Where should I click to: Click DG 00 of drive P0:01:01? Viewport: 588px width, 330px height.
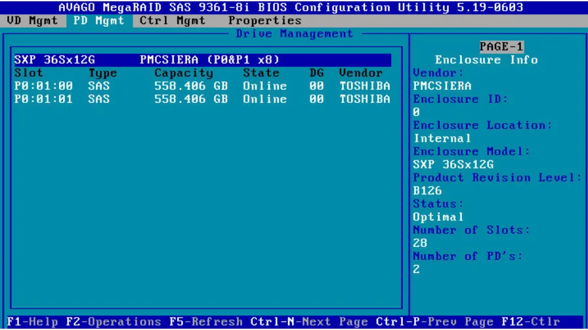pyautogui.click(x=316, y=99)
